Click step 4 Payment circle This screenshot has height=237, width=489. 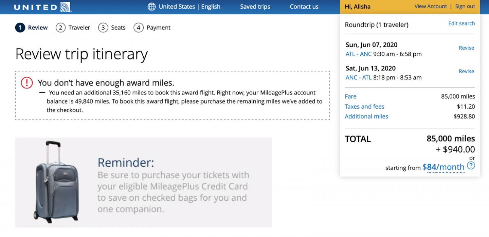point(138,28)
